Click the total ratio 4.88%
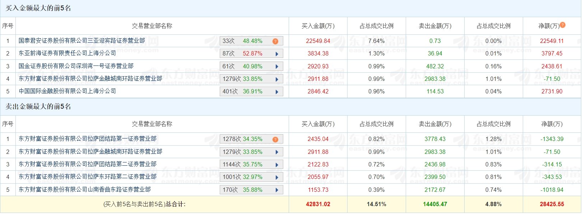 pos(494,204)
